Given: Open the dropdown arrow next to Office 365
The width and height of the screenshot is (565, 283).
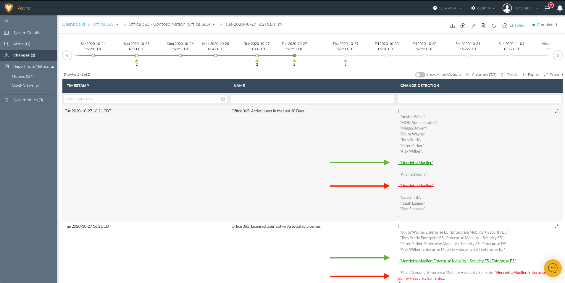Looking at the screenshot, I should point(117,24).
